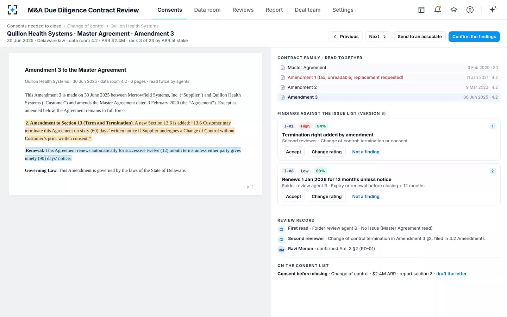Click the document icon beside Master Agreement

[x=282, y=68]
